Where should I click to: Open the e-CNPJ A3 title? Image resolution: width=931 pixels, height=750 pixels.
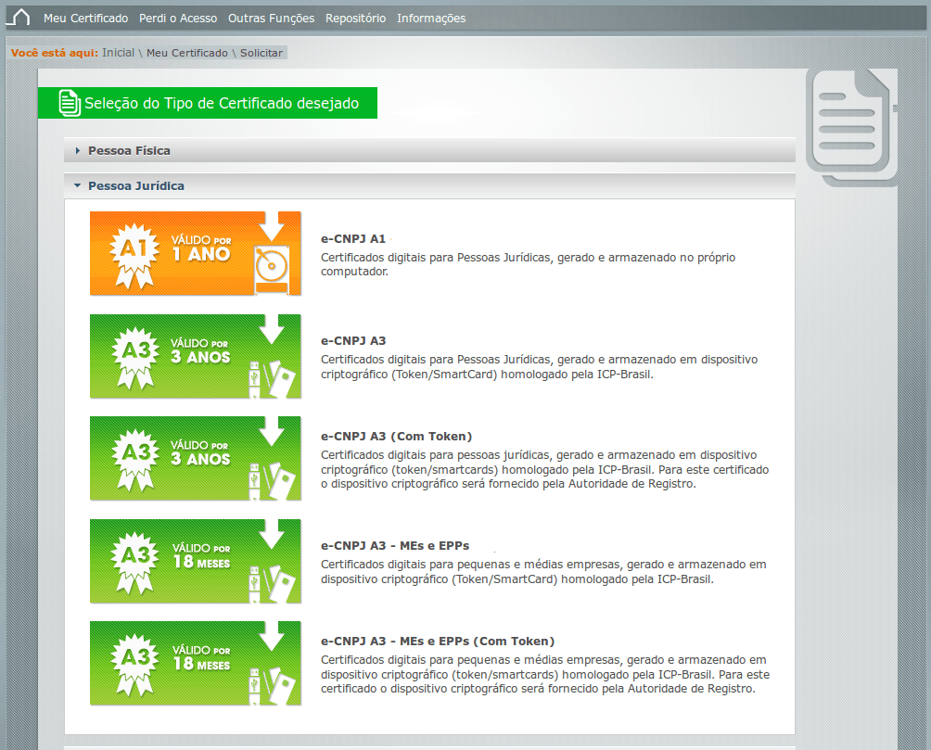pyautogui.click(x=353, y=341)
